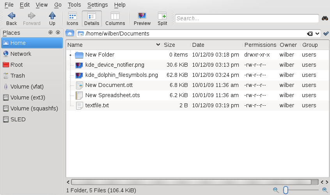Select textfile.txt file icon
Viewport: 330px width, 195px height.
point(79,105)
